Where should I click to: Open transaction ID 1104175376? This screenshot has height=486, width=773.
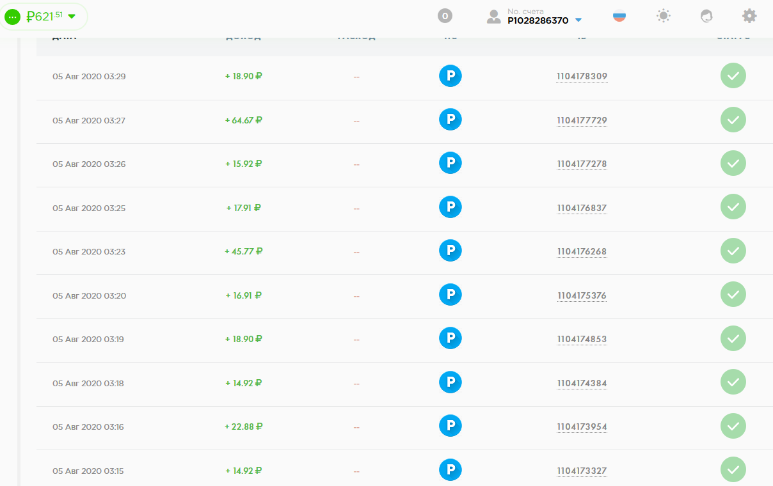pyautogui.click(x=582, y=295)
